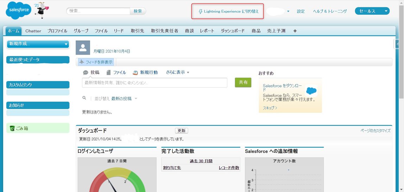This screenshot has width=404, height=192.
Task: Click into the global 検索 input field
Action: [x=98, y=11]
